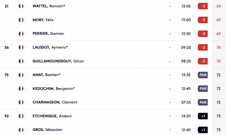Select the PERRIER, Damien name
The image size is (226, 135).
coord(48,33)
